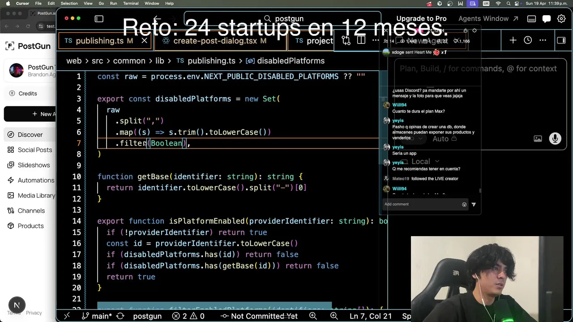573x322 pixels.
Task: Open the emoji picker in live chat
Action: 464,204
